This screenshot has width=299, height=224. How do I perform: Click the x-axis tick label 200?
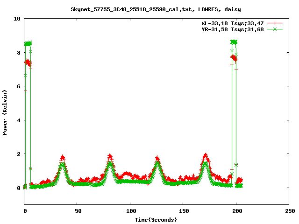[236, 211]
